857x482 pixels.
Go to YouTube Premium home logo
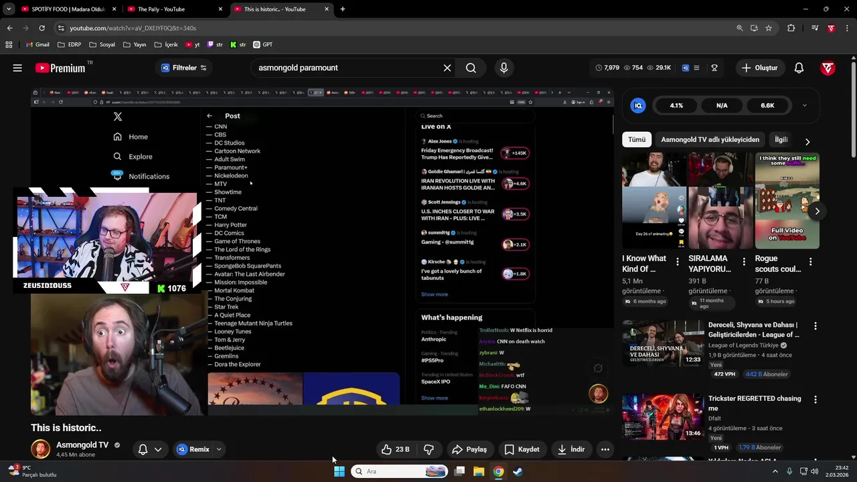pyautogui.click(x=60, y=68)
